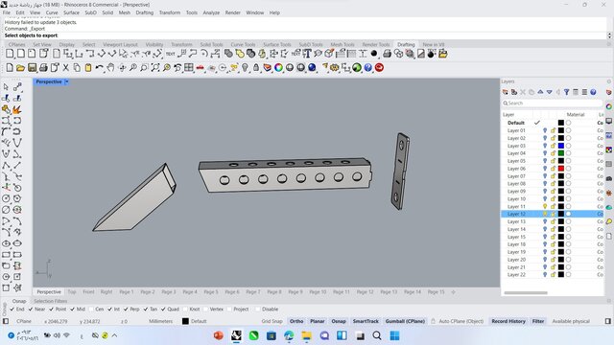The height and width of the screenshot is (345, 614).
Task: Click Layer 04 green color swatch
Action: [x=561, y=153]
